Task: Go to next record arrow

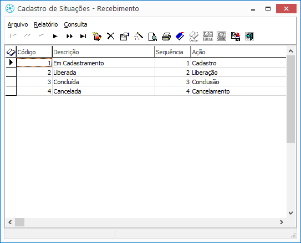Action: [55, 36]
